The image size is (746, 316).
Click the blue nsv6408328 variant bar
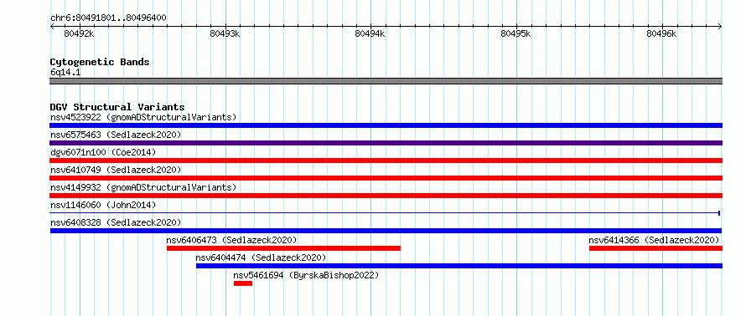click(x=386, y=231)
